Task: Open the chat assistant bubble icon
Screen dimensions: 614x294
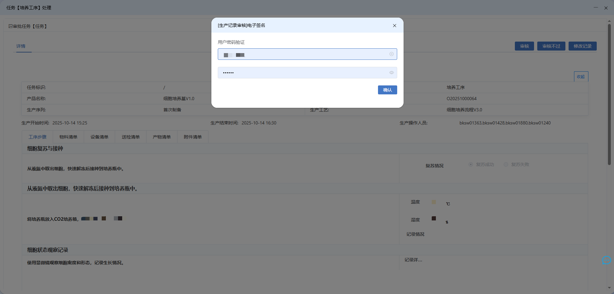Action: [x=606, y=260]
